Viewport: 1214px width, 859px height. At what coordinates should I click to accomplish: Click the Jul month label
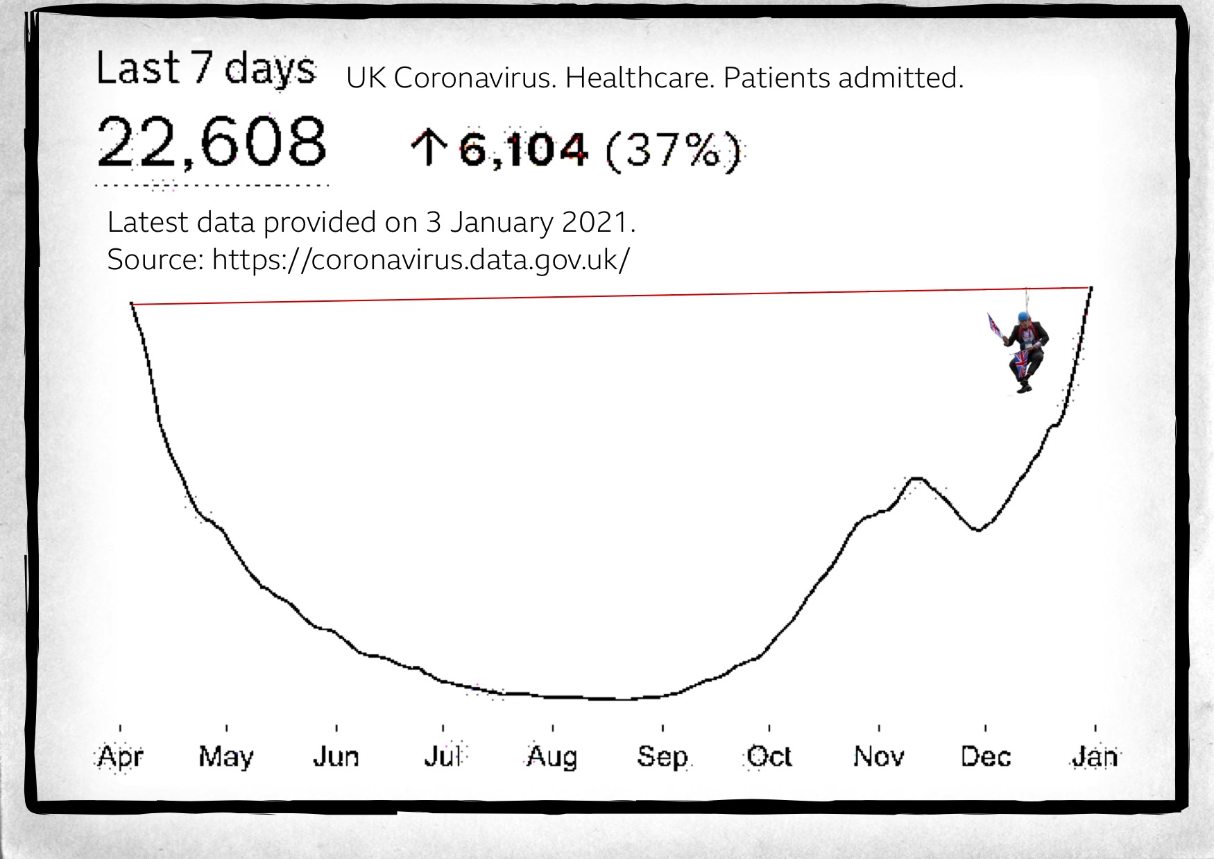click(443, 756)
